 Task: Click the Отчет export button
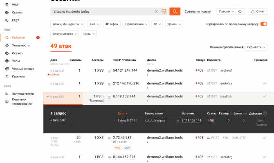258,11
